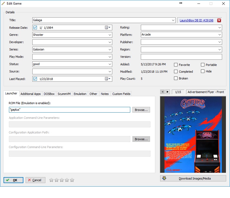Remove the LaunchBox DB ID with red X icon
Viewport: 230px width, 198px height.
[x=219, y=20]
